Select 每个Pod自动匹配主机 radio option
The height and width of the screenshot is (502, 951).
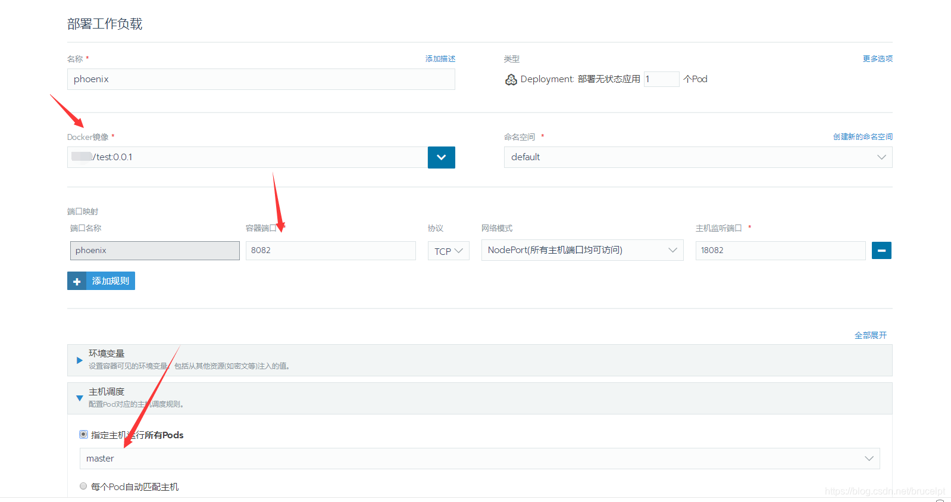tap(83, 486)
